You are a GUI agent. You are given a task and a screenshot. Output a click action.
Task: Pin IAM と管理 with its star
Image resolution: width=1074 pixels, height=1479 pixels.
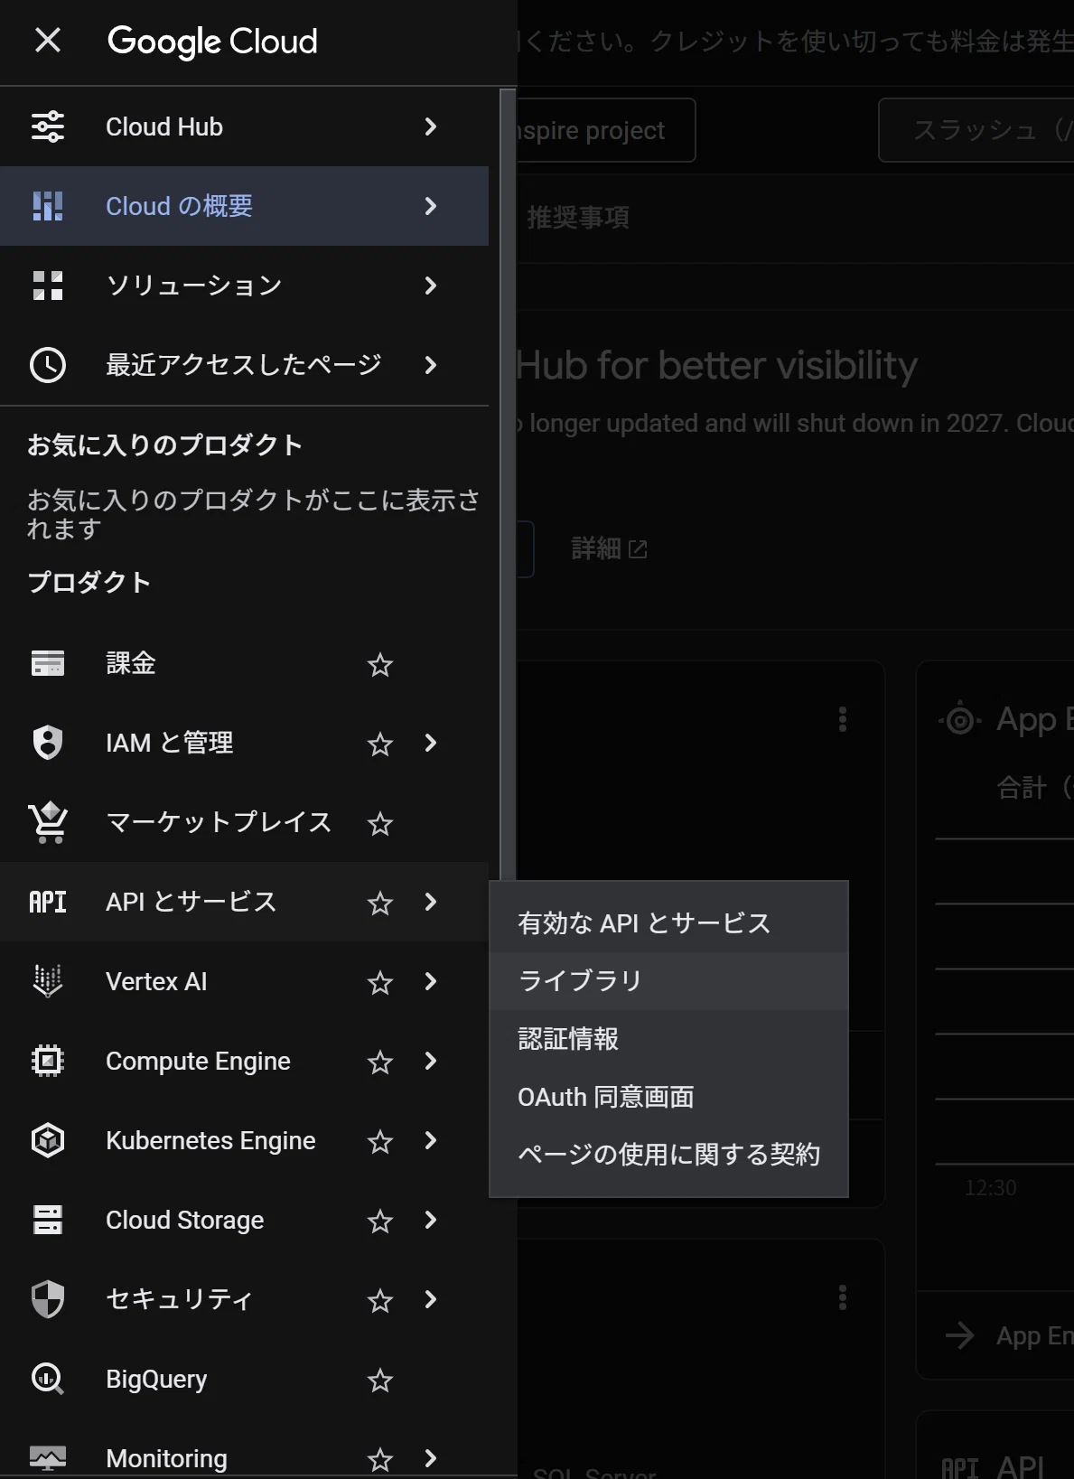click(x=380, y=744)
